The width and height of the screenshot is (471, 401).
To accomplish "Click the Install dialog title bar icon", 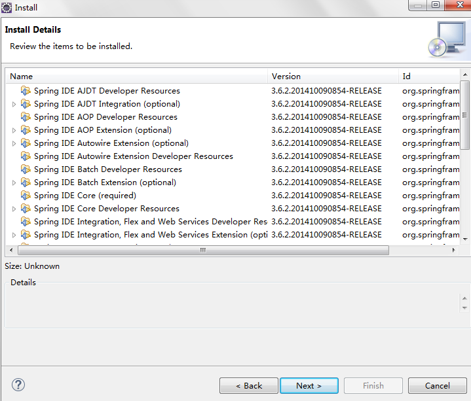I will [7, 7].
